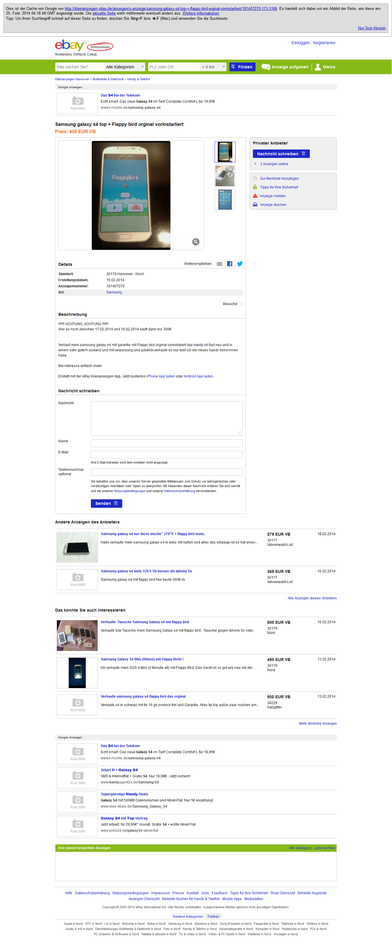Click the Telefonnummer input field

coord(166,472)
